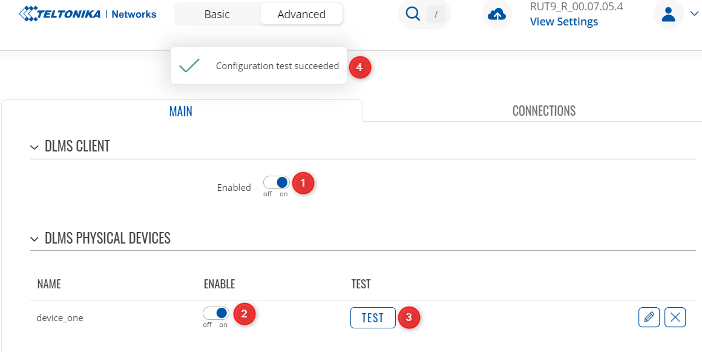702x352 pixels.
Task: Collapse the DLMS Client section
Action: coord(34,147)
